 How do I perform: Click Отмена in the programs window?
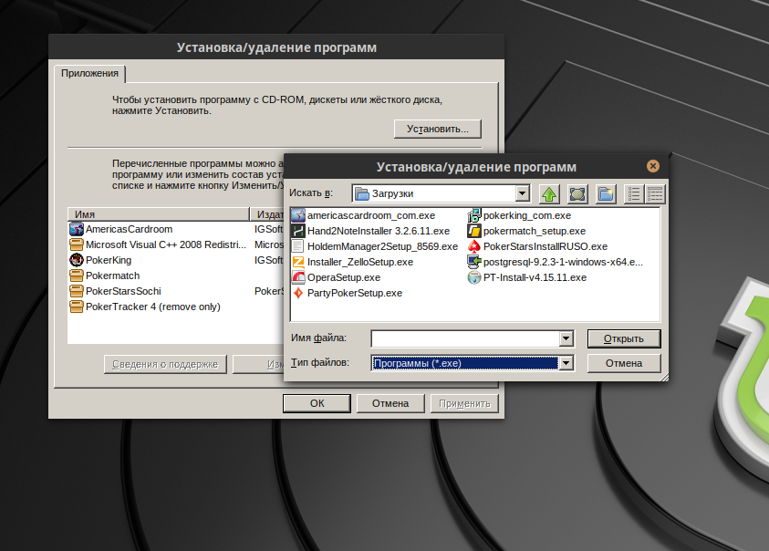tap(390, 403)
